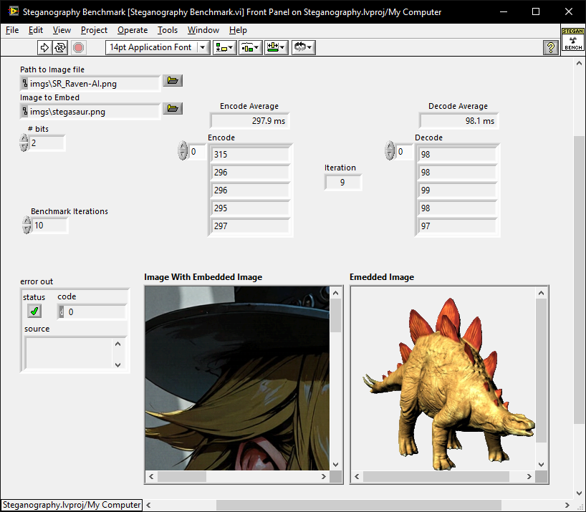The height and width of the screenshot is (512, 586).
Task: Show the Context Help window
Action: click(x=550, y=47)
